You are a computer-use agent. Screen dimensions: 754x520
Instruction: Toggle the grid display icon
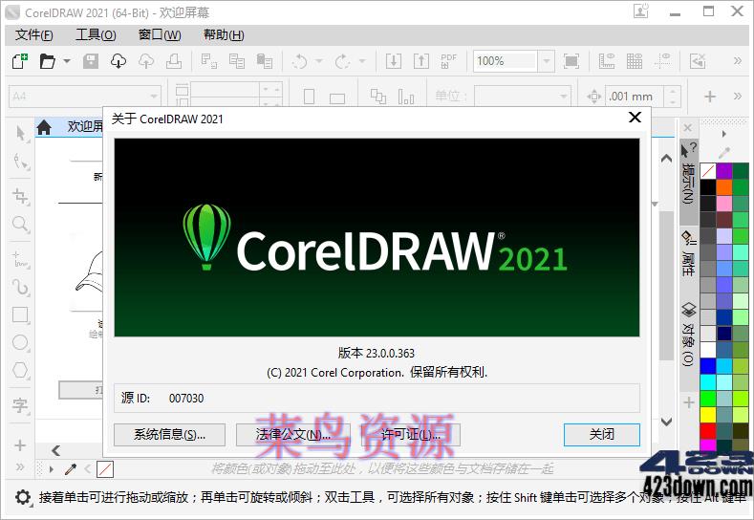tap(635, 61)
